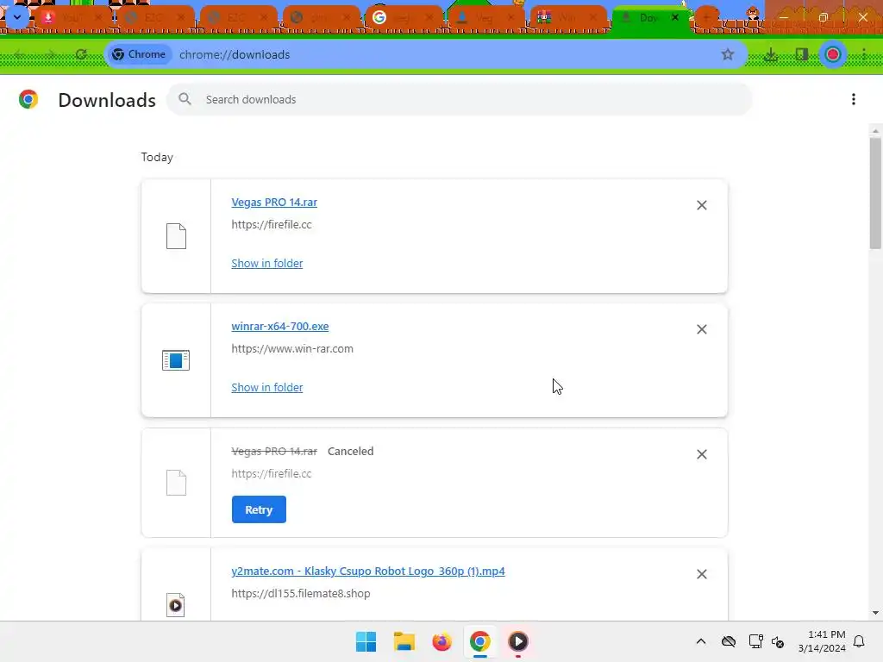The height and width of the screenshot is (662, 883).
Task: Open the network status tray icon
Action: coord(755,641)
